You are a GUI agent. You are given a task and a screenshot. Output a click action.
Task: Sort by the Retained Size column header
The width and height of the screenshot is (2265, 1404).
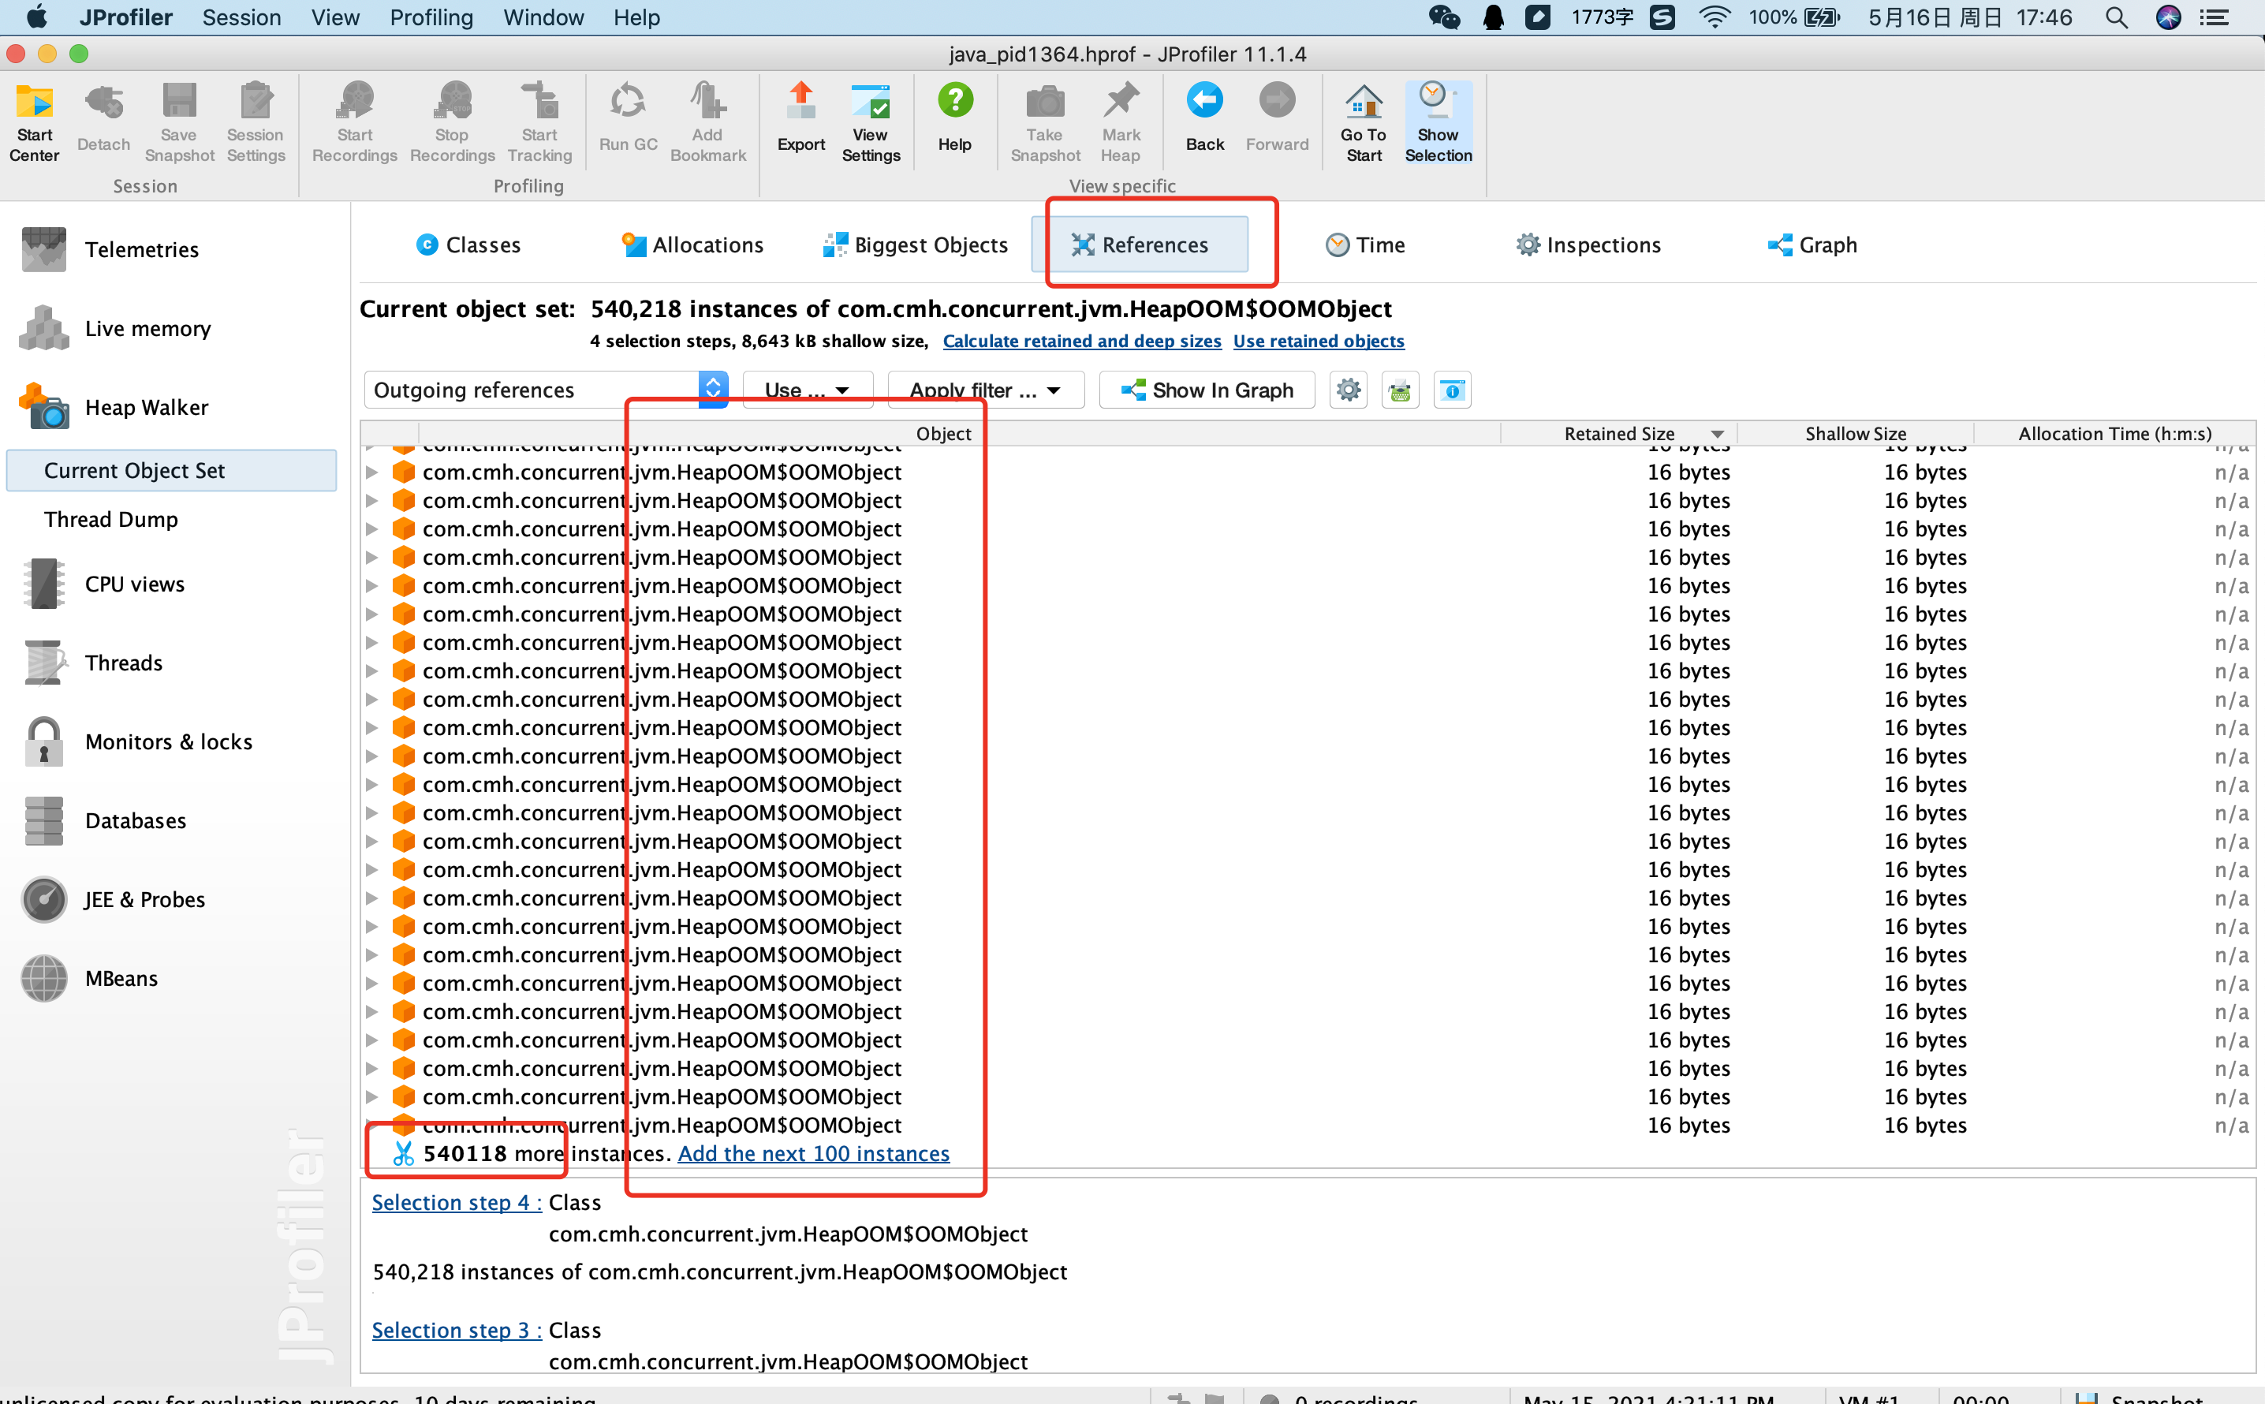click(1618, 434)
